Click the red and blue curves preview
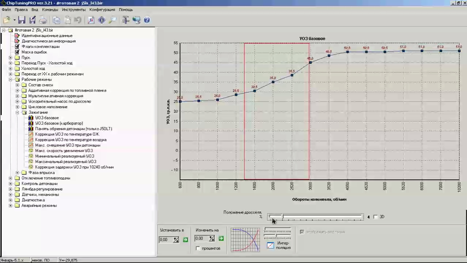Screen dimensions: 467x263 tap(245, 240)
